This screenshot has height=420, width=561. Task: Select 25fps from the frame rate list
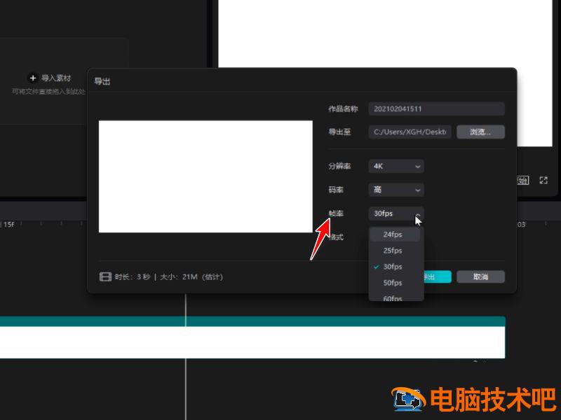(395, 250)
